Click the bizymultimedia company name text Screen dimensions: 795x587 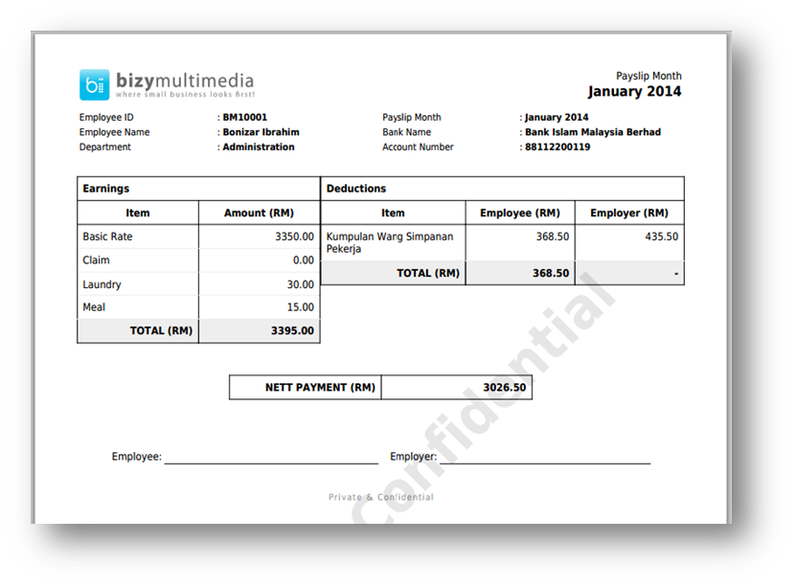click(184, 80)
